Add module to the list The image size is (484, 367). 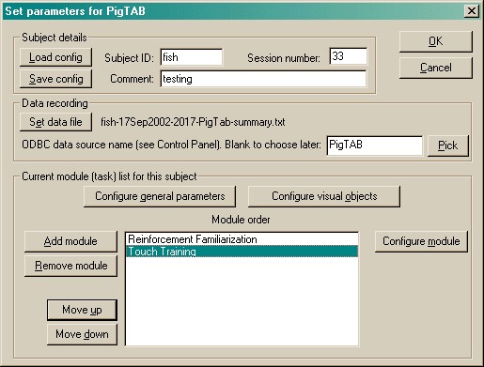click(70, 241)
